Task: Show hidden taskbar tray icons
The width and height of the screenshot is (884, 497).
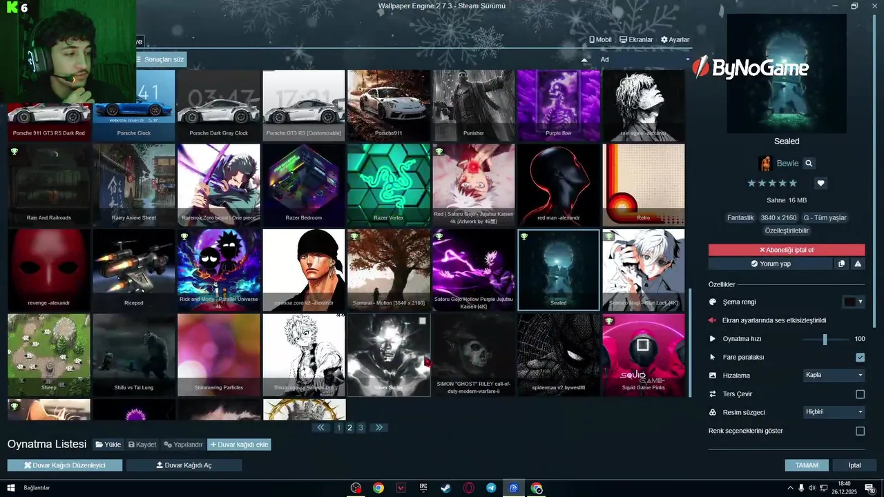Action: click(x=790, y=488)
